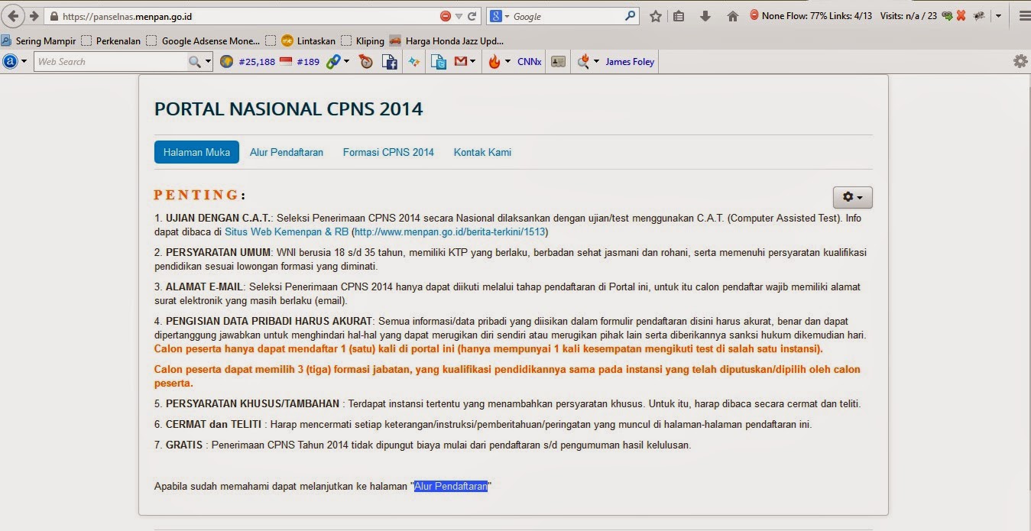
Task: Click the Twitter document toolbar icon
Action: click(439, 62)
